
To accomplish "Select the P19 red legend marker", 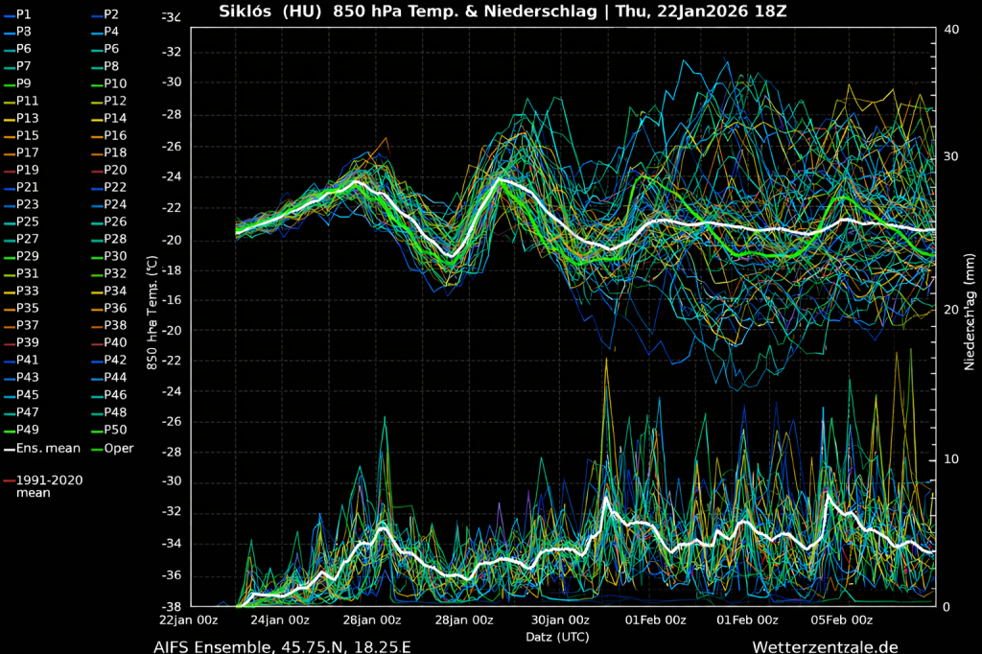I will (x=9, y=170).
